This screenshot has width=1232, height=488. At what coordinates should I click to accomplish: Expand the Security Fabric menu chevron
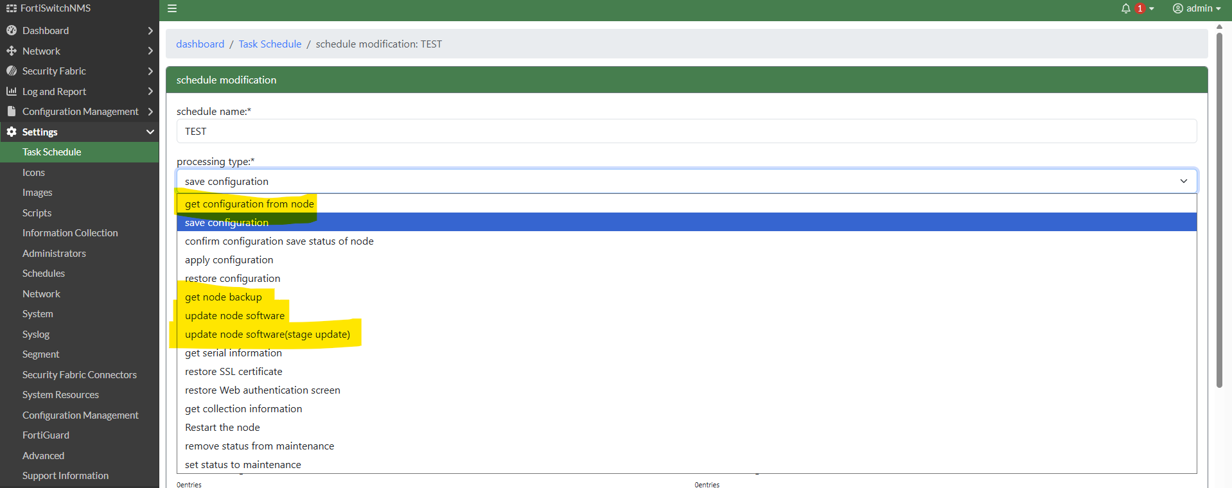pos(150,71)
